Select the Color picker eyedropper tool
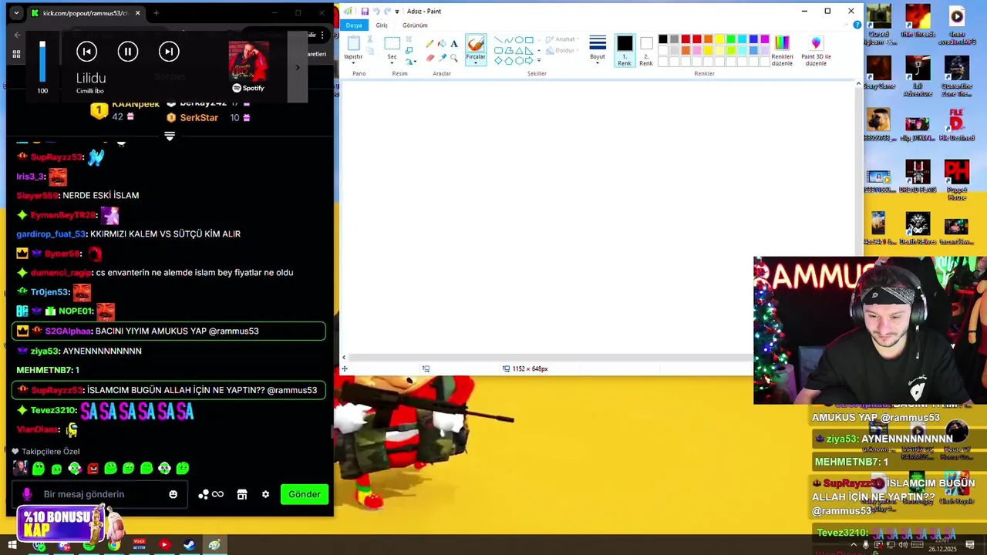Viewport: 987px width, 555px height. (443, 58)
